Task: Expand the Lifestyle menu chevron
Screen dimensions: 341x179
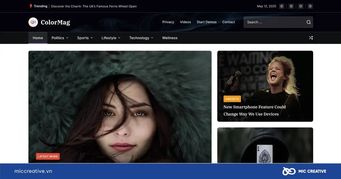Action: 119,38
